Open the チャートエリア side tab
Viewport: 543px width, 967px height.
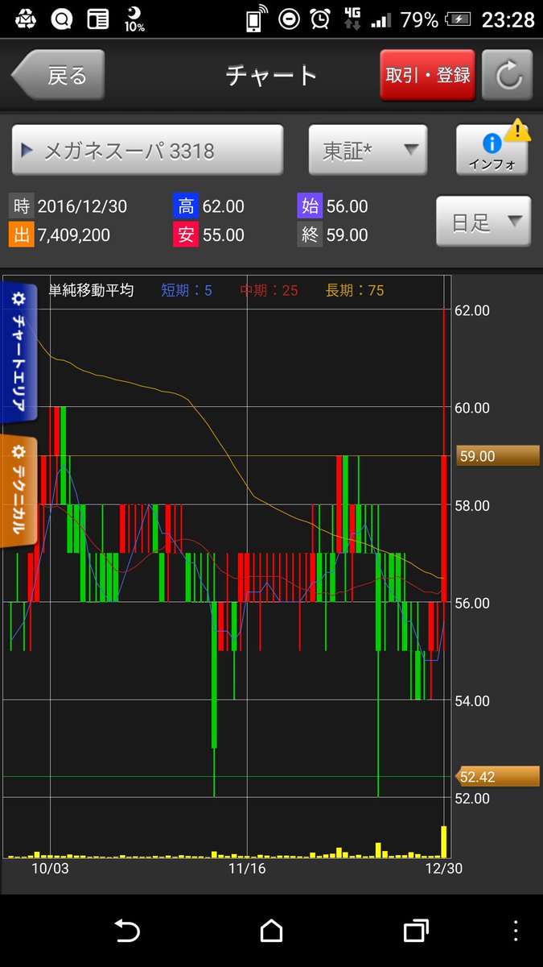(18, 352)
